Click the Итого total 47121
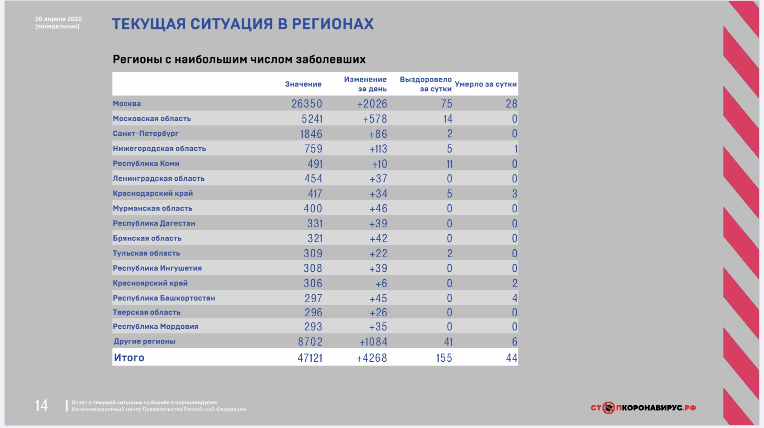 [310, 358]
